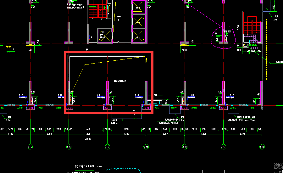The image size is (283, 173).
Task: Select the 1600 dimension under the column
Action: pos(185,50)
